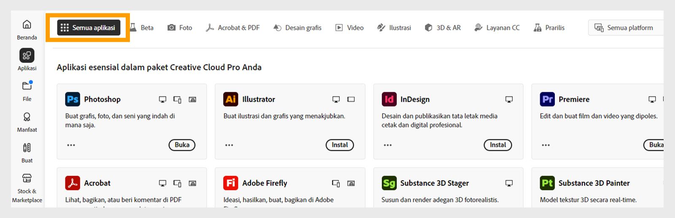The image size is (675, 218).
Task: Click the Adobe Firefly app icon
Action: (231, 183)
